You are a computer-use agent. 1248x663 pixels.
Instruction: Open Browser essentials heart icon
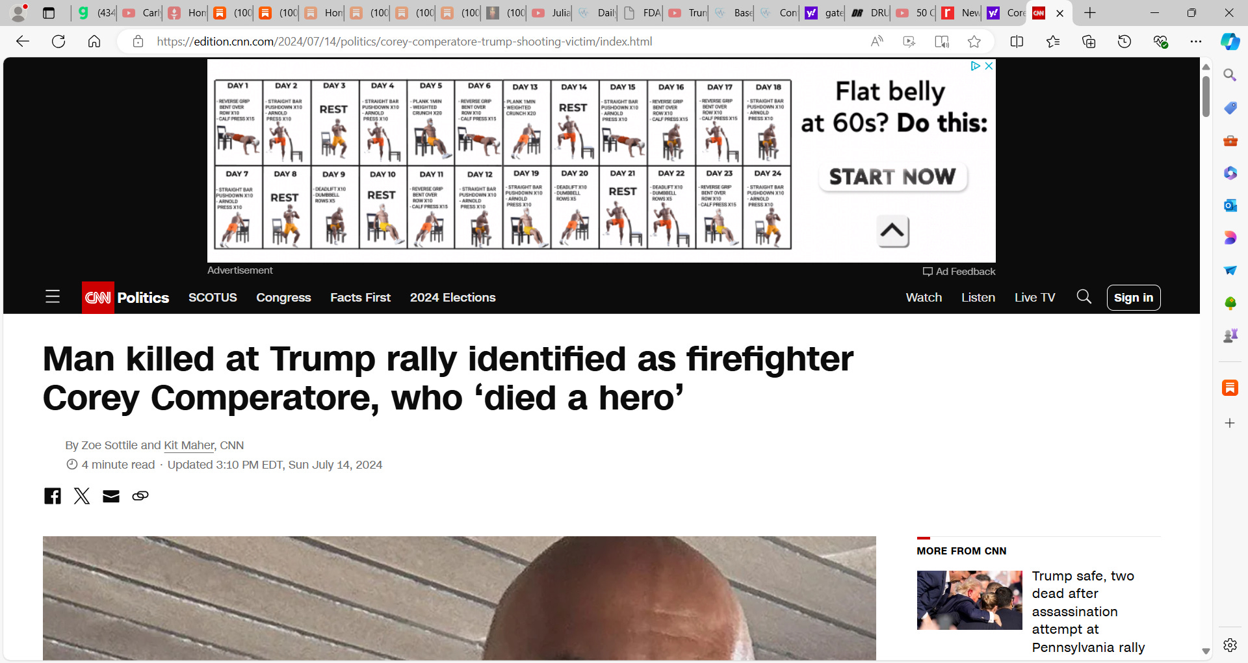click(1160, 42)
